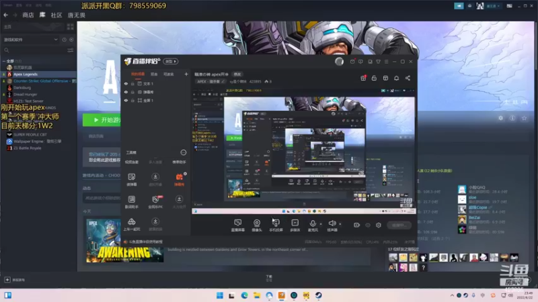This screenshot has height=302, width=538.
Task: Open the 游戏和软件 filter dropdown in Steam
Action: (x=30, y=40)
